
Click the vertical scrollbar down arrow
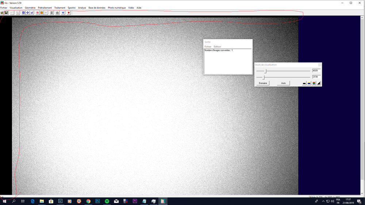(362, 193)
